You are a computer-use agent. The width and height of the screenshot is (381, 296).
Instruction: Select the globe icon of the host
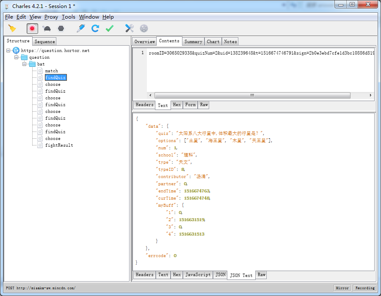pos(16,50)
